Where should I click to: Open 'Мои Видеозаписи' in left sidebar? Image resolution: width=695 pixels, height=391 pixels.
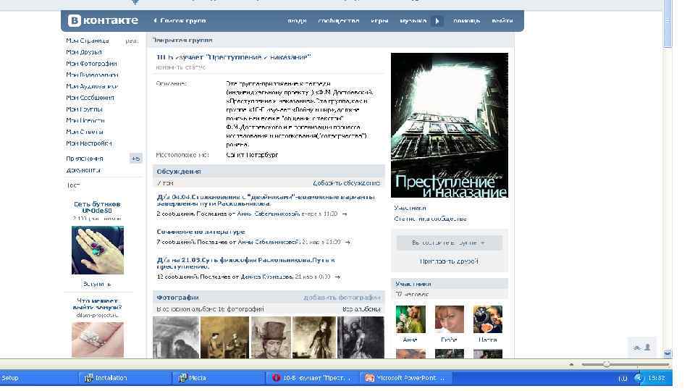click(x=92, y=75)
